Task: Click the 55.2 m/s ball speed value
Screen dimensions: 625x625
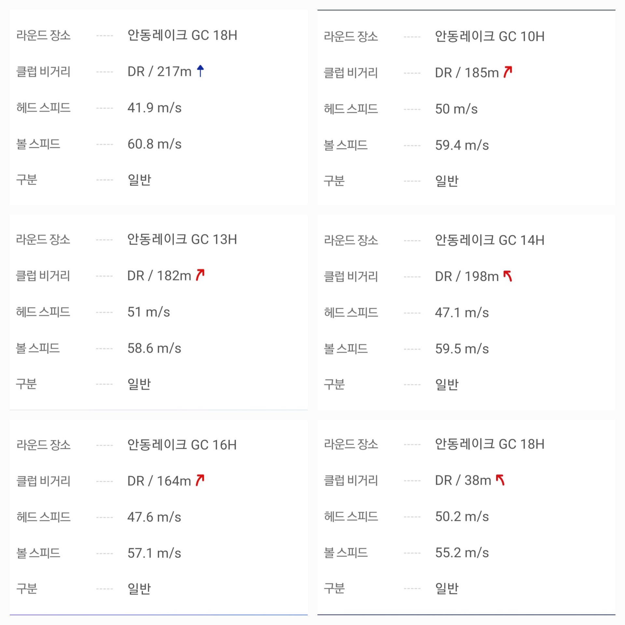Action: click(462, 553)
